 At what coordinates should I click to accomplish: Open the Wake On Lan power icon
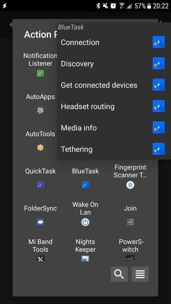click(x=85, y=222)
